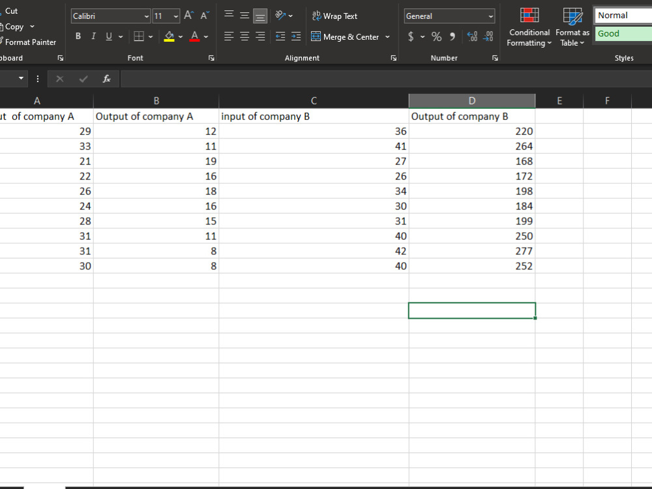Decrease font size with the smaller A icon
This screenshot has height=489, width=652.
pyautogui.click(x=205, y=16)
